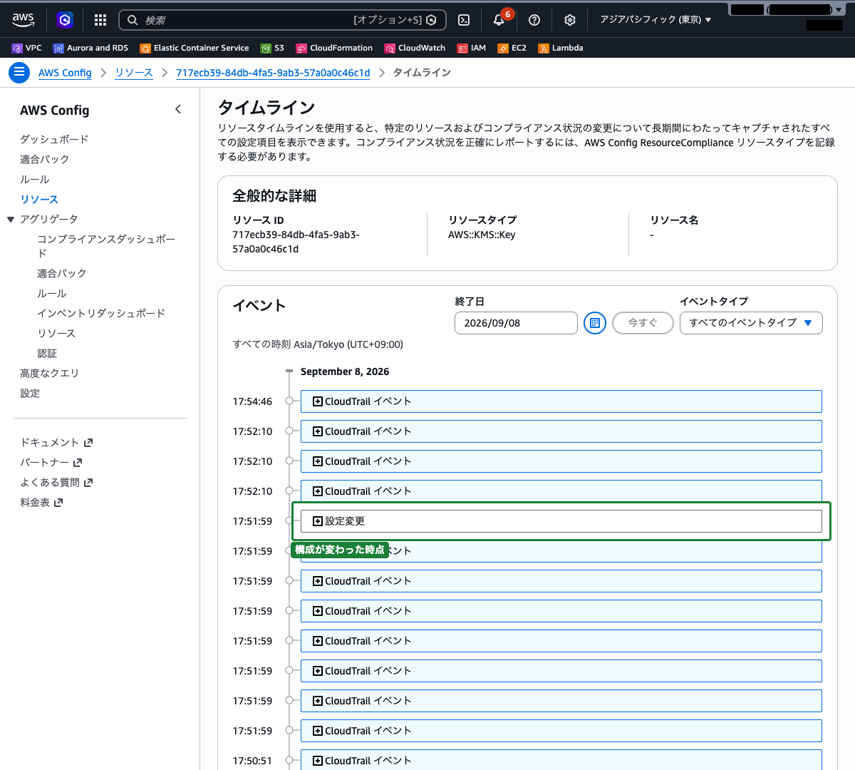Launch the CloudShell terminal icon
The width and height of the screenshot is (855, 770).
(464, 20)
